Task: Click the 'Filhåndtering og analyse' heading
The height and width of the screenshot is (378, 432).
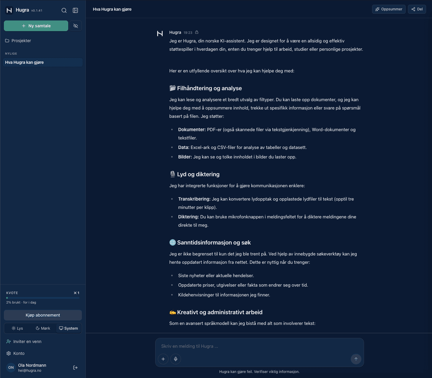Action: pyautogui.click(x=209, y=88)
